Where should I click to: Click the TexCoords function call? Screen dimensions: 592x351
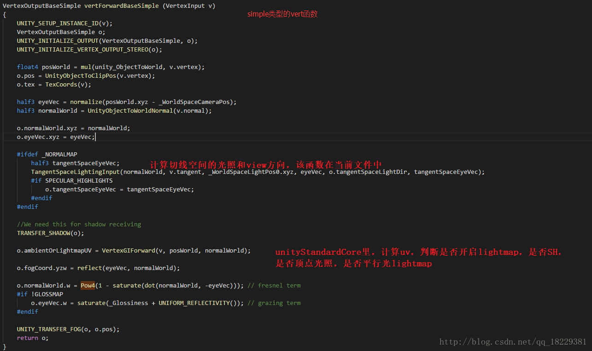pos(61,85)
